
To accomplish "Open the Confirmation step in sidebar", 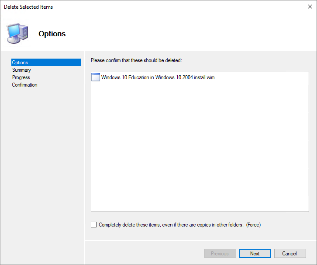I will tap(25, 85).
